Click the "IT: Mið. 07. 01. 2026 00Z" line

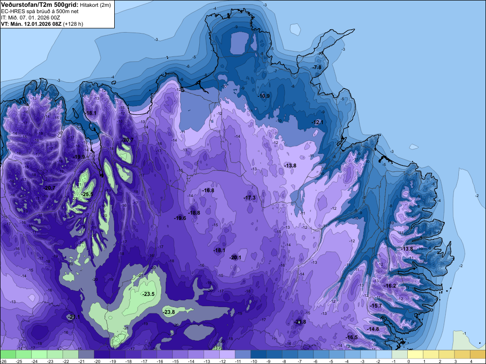pyautogui.click(x=30, y=18)
